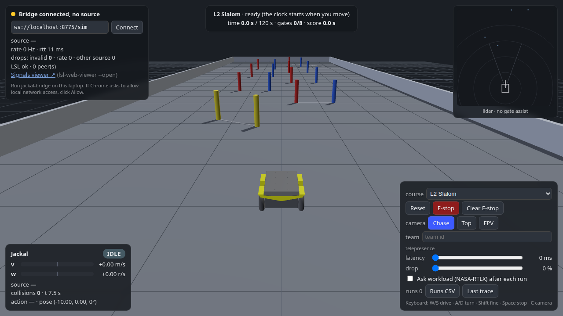
Task: Click the 'LSL ok · 0 peer(s)' line
Action: 33,66
